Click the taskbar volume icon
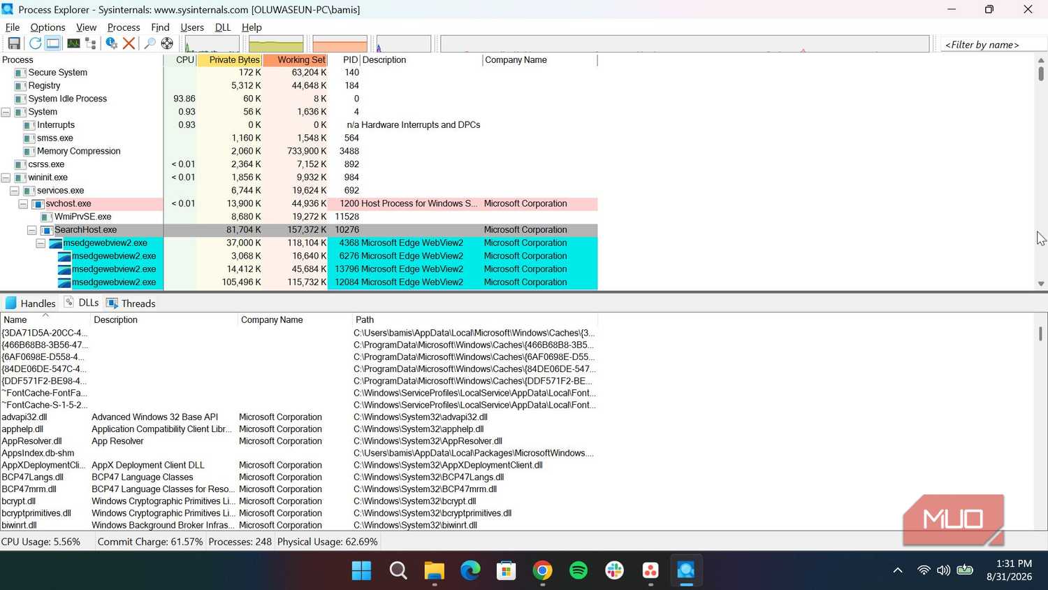 (943, 570)
